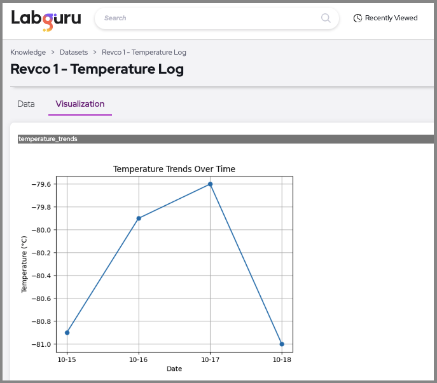The width and height of the screenshot is (437, 383).
Task: Go to Knowledge in the breadcrumb
Action: coord(28,52)
